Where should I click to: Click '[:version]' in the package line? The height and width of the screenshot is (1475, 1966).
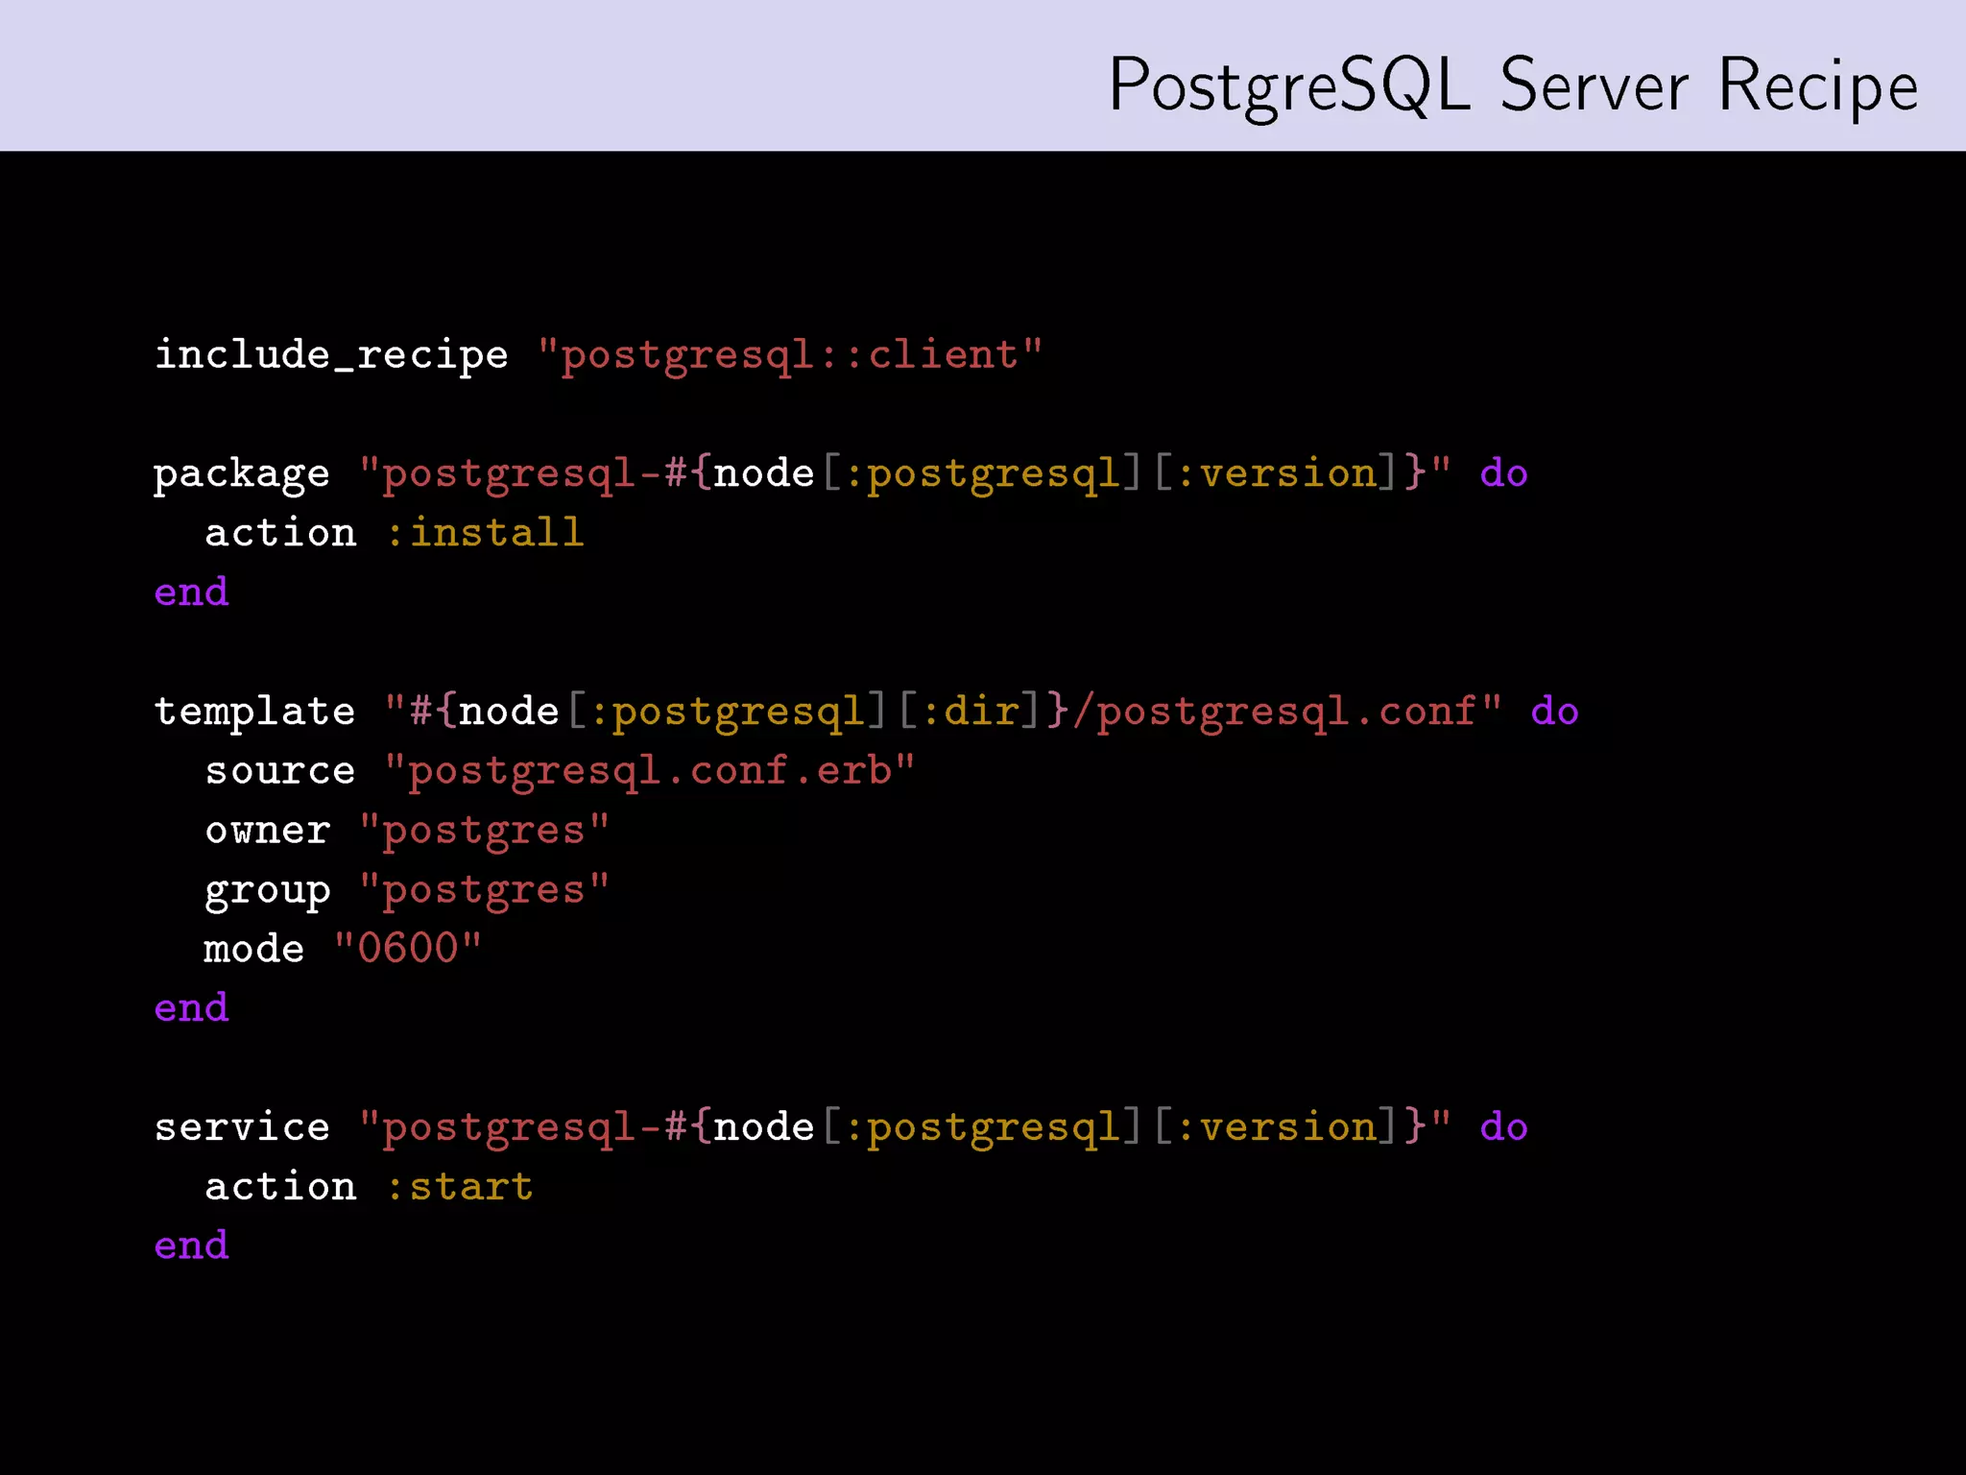click(x=1276, y=474)
